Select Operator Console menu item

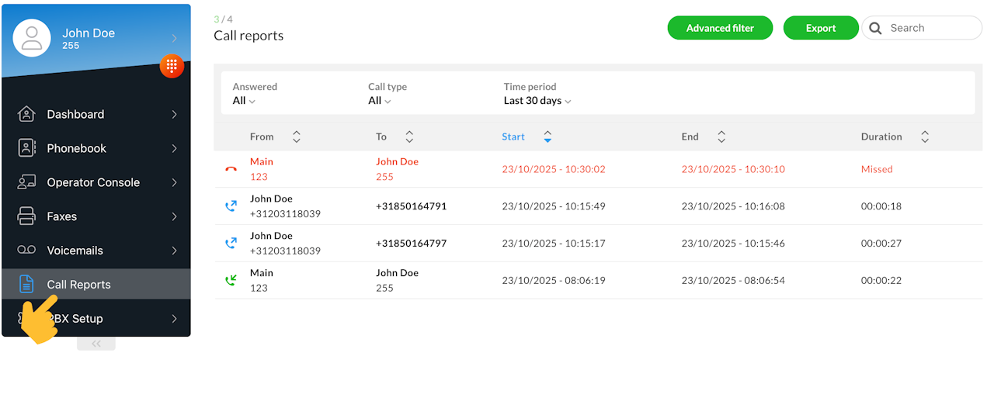tap(93, 182)
